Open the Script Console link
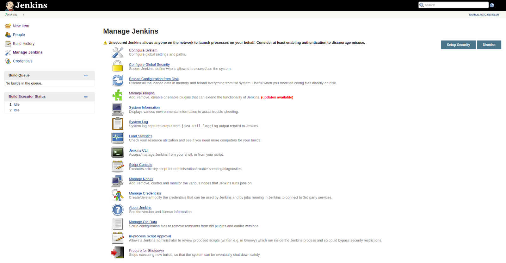 140,165
